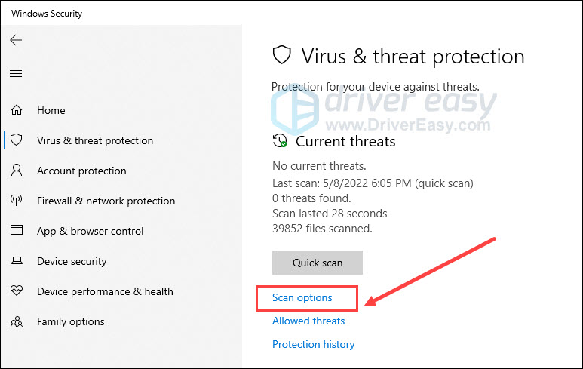Start a Quick scan
The width and height of the screenshot is (583, 369).
coord(318,263)
